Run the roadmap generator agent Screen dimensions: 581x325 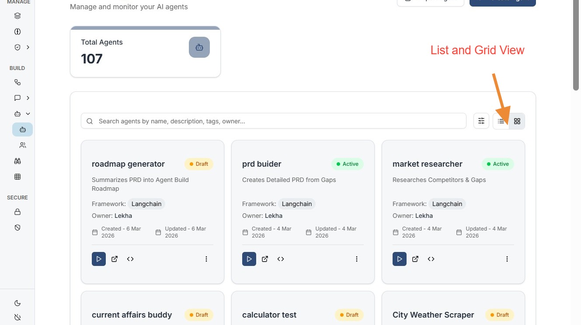(x=99, y=259)
